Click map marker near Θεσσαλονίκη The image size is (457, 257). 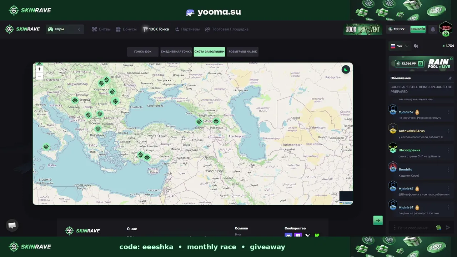98,129
